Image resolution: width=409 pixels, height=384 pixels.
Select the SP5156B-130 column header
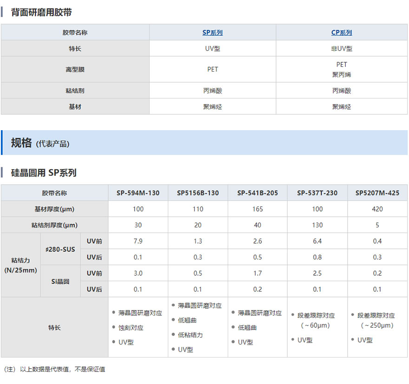pos(198,193)
